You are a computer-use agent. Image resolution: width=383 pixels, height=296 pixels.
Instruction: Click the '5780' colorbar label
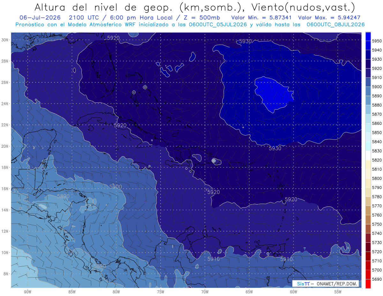pos(377,197)
